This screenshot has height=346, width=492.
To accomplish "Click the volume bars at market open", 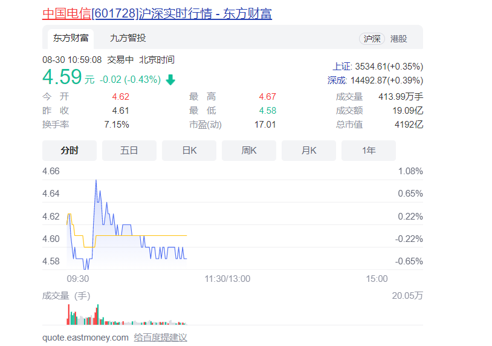I will pyautogui.click(x=68, y=315).
